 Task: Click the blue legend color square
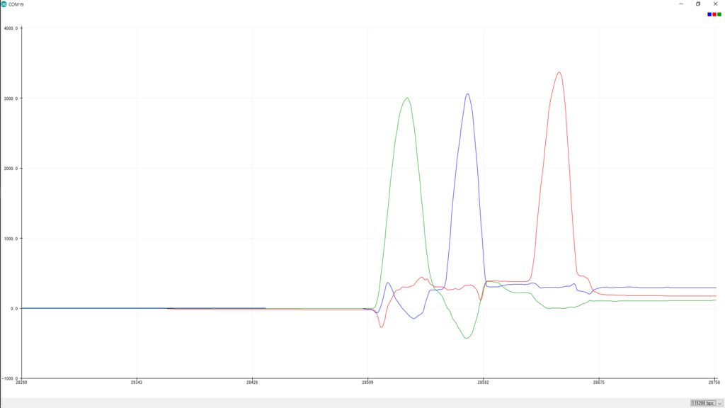point(709,14)
